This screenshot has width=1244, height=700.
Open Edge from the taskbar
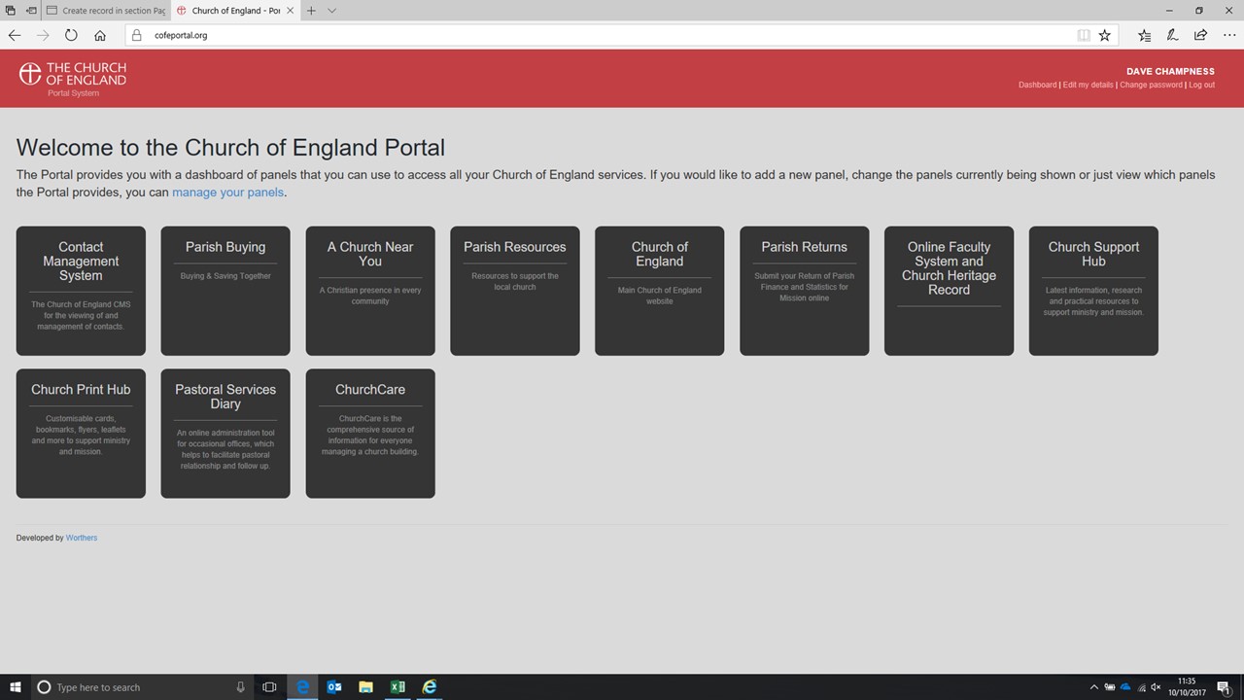(x=302, y=686)
